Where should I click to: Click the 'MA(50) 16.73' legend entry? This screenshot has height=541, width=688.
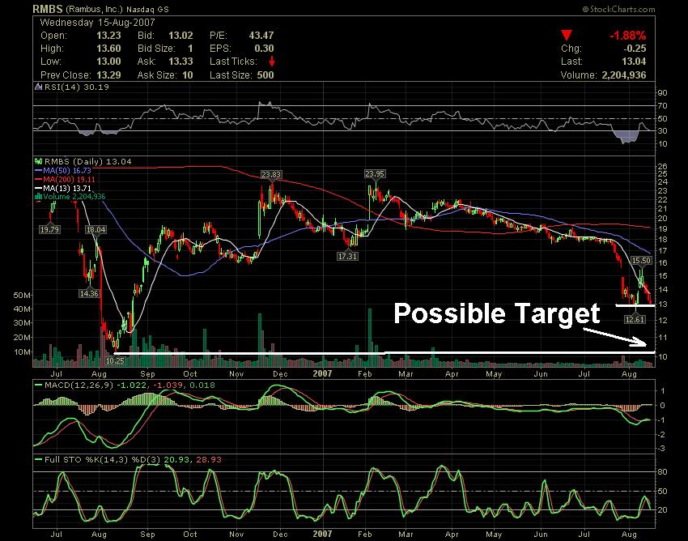tap(67, 170)
